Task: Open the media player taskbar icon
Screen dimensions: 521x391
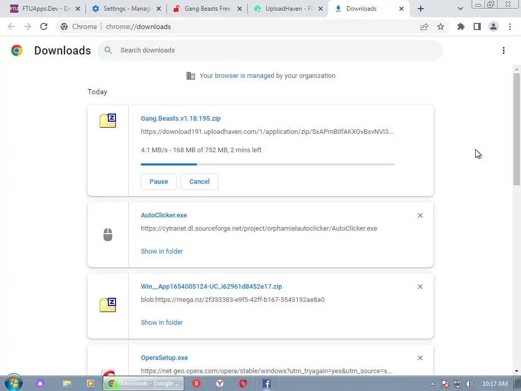Action: [x=91, y=383]
